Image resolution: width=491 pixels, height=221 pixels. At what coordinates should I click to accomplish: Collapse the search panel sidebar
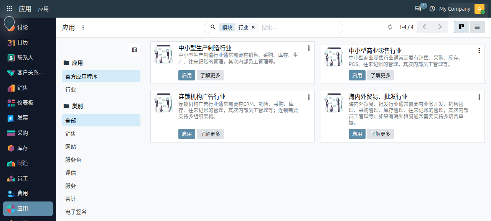134,50
